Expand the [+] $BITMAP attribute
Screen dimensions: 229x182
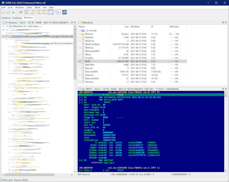tap(81, 160)
